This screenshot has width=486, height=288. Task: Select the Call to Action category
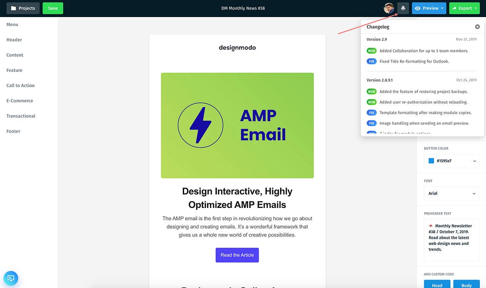point(20,85)
